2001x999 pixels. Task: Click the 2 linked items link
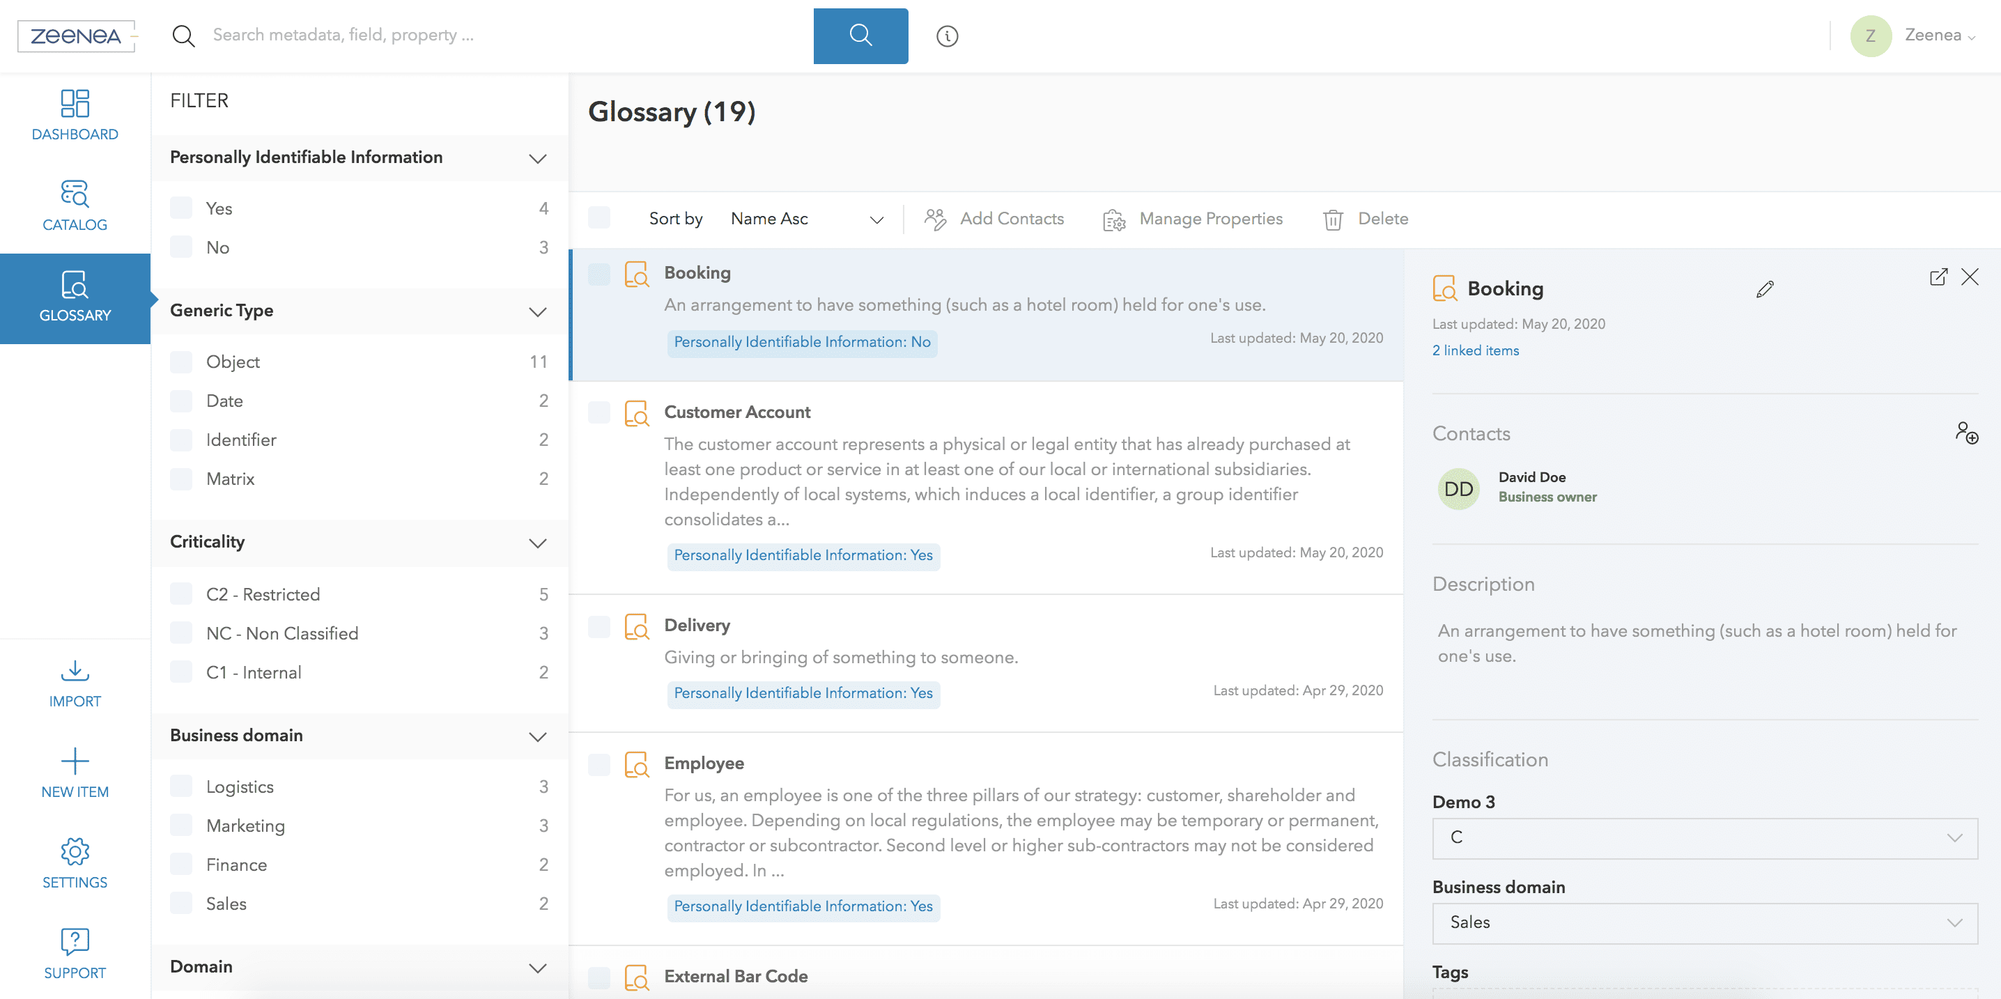1475,350
